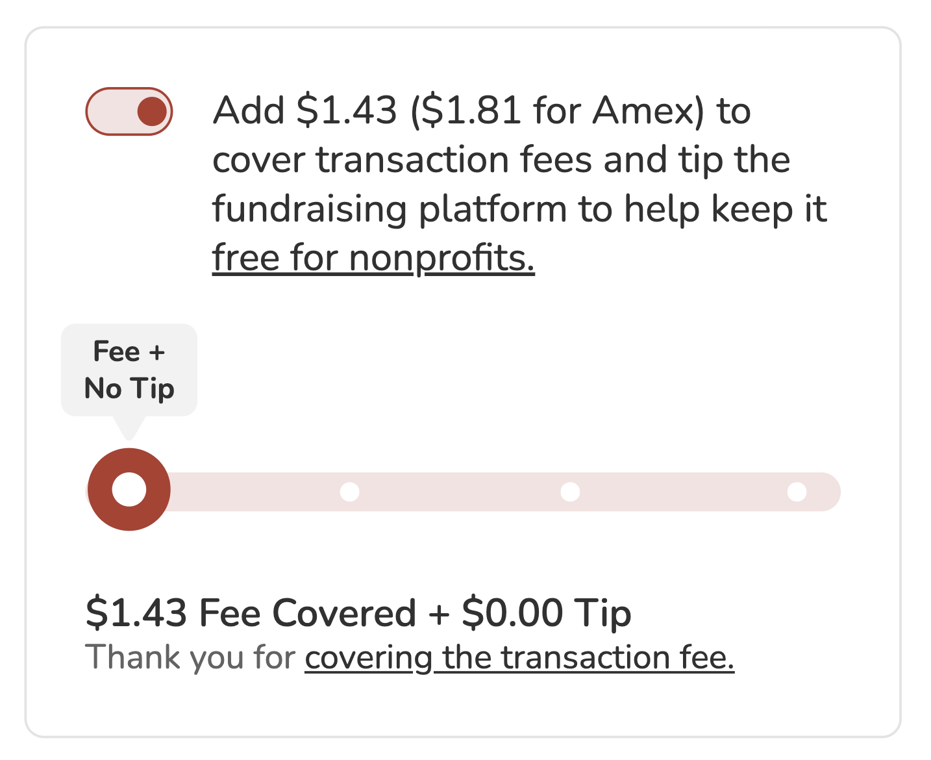Disable the add transaction fee toggle
This screenshot has width=931, height=760.
(x=129, y=110)
